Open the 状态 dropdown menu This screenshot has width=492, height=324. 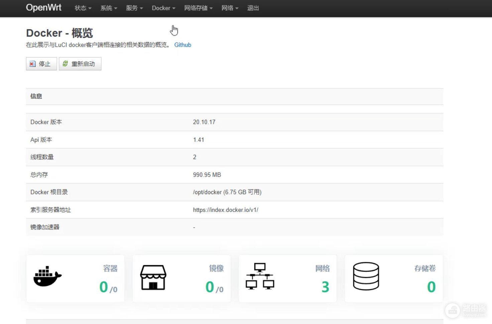point(83,8)
